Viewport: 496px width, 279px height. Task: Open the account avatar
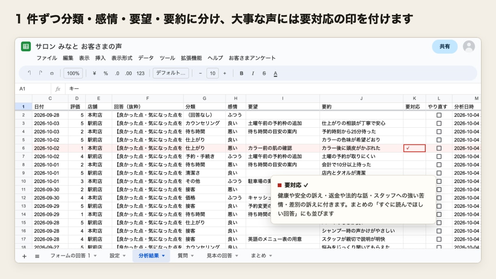[x=469, y=46]
